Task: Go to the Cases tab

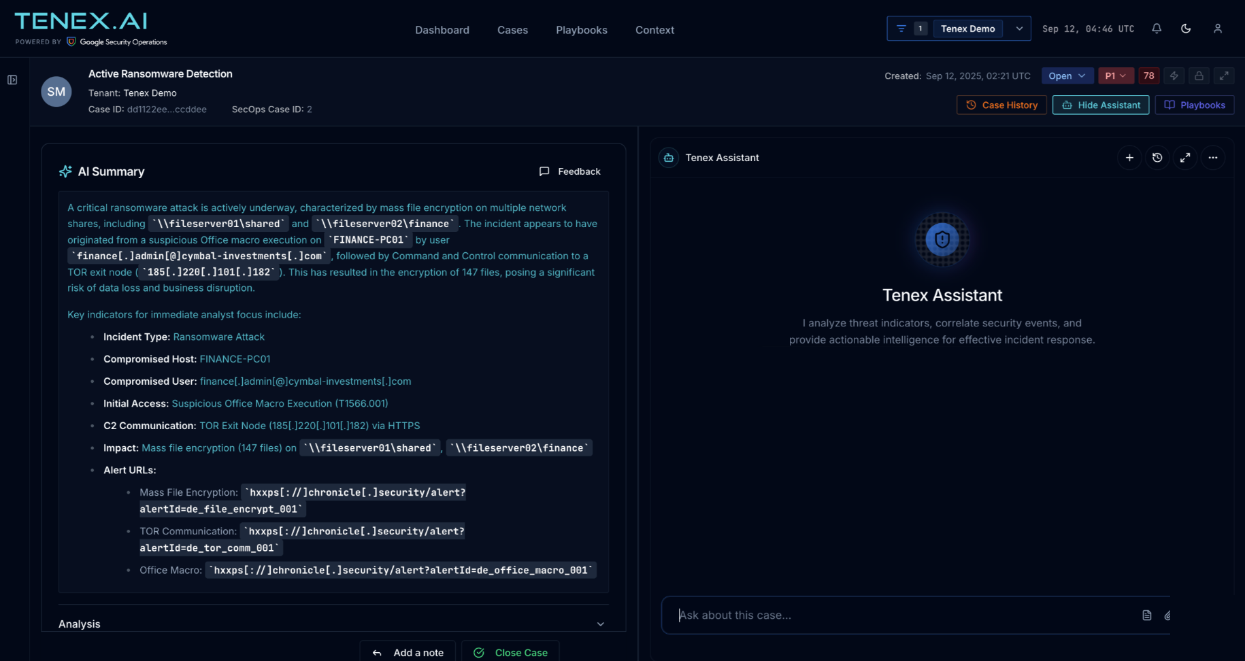Action: pos(512,30)
